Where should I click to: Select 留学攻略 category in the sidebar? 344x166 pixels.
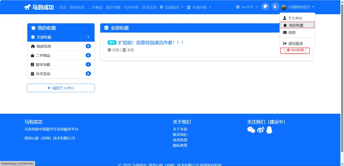click(61, 65)
